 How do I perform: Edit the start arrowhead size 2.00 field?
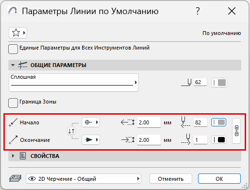click(x=149, y=122)
